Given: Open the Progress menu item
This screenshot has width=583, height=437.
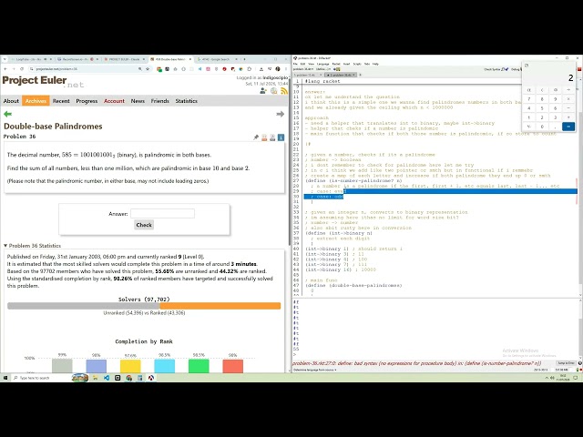Looking at the screenshot, I should [x=87, y=101].
